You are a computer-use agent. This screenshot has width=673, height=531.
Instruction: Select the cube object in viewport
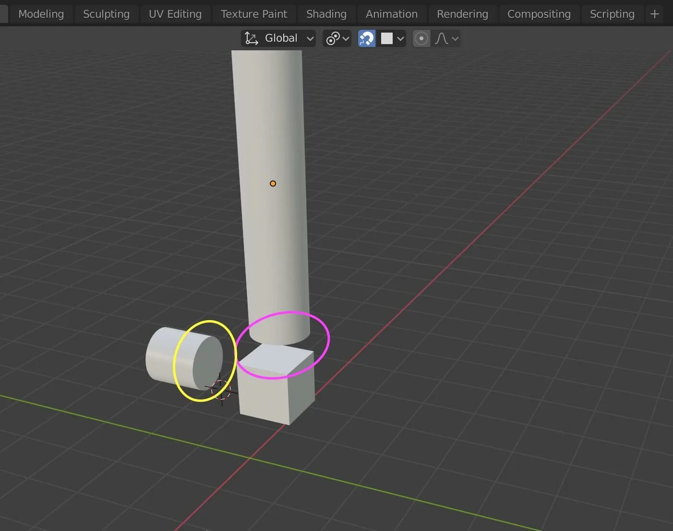[277, 385]
